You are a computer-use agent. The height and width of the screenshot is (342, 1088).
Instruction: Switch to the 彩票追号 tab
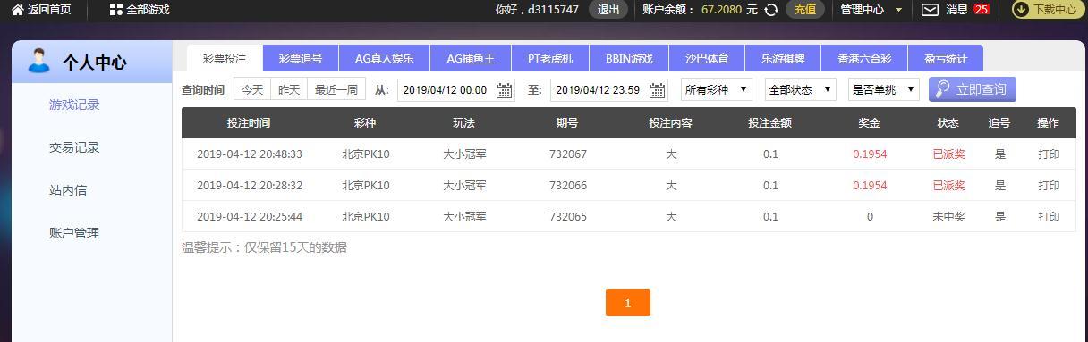[301, 59]
